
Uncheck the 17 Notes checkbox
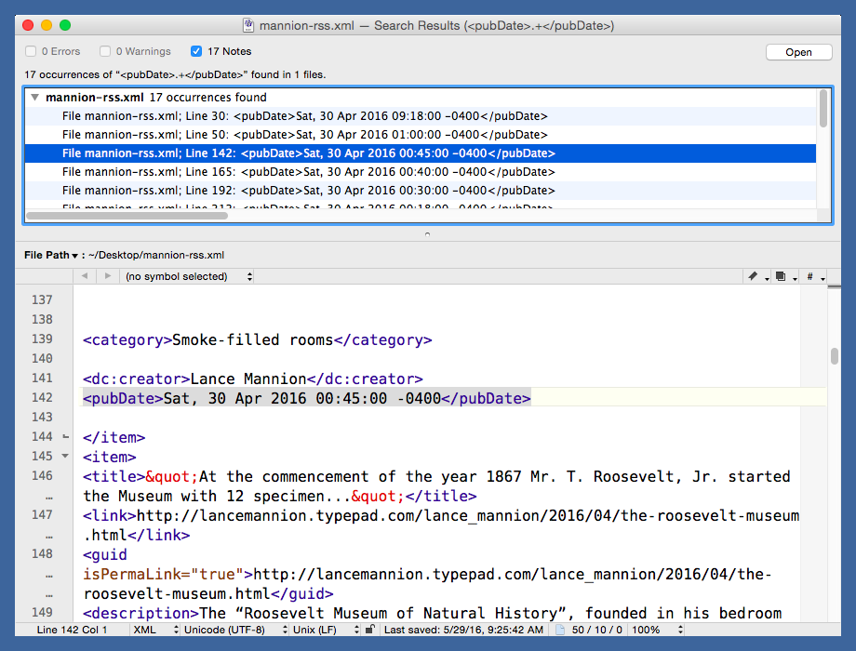[x=196, y=51]
